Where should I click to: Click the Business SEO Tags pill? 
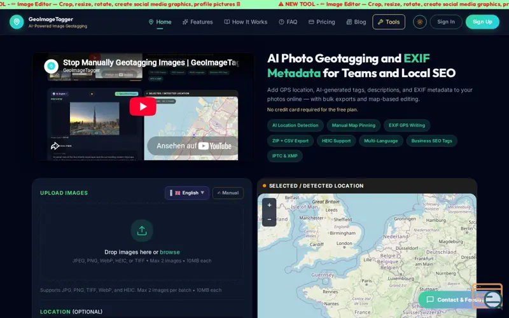click(x=431, y=141)
